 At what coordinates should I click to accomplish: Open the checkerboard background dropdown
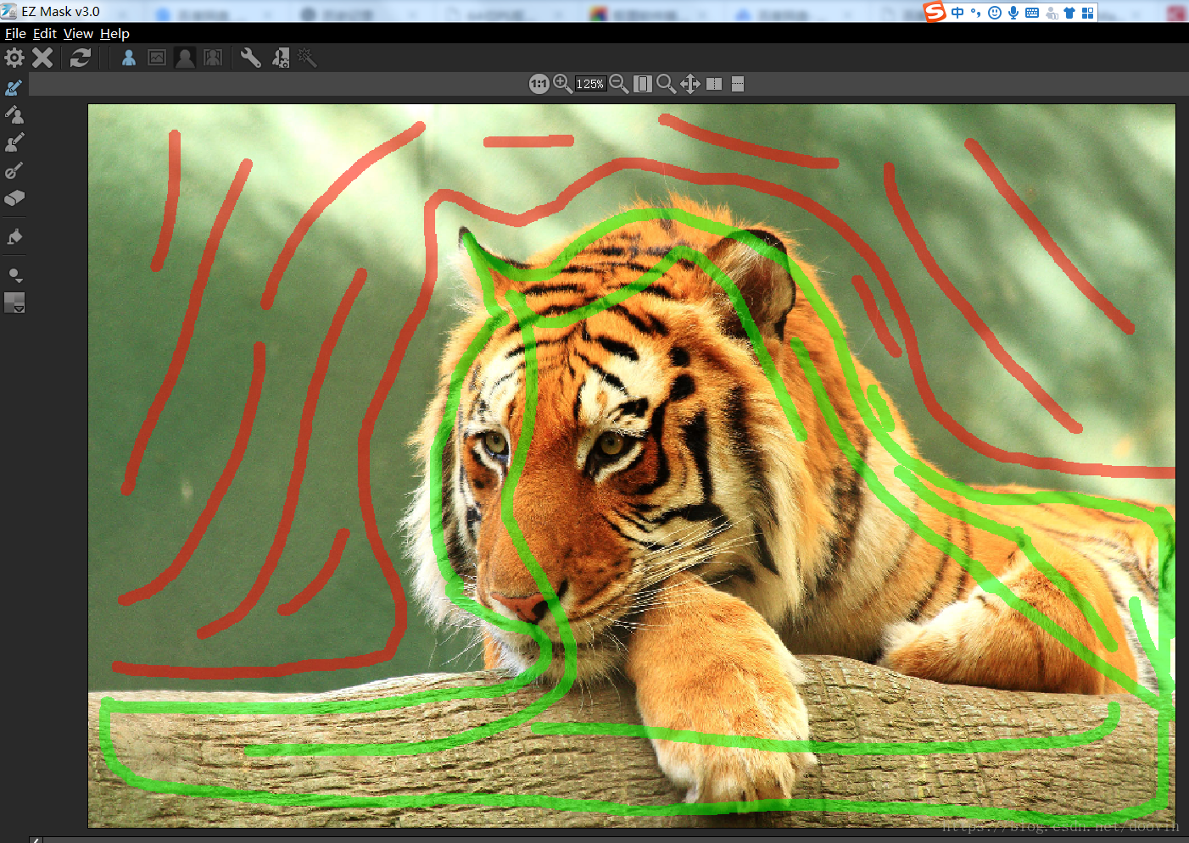coord(14,302)
